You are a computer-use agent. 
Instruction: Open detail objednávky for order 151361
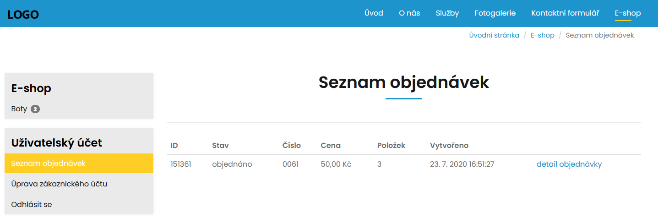click(569, 164)
